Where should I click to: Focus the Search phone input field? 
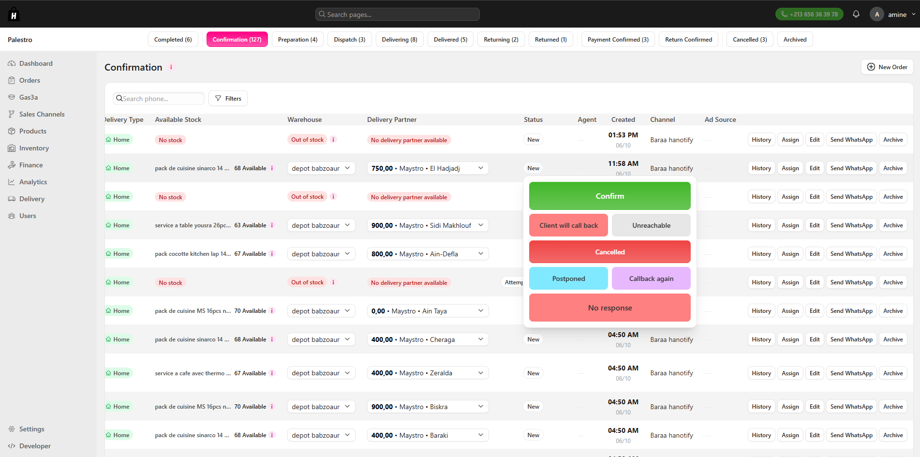[x=159, y=99]
